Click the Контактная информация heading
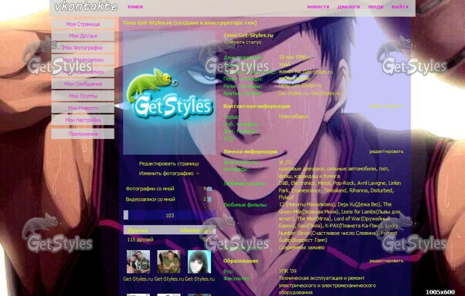465x296 pixels. click(257, 106)
